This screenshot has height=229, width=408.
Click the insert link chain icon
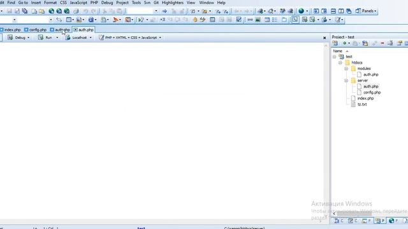[250, 20]
